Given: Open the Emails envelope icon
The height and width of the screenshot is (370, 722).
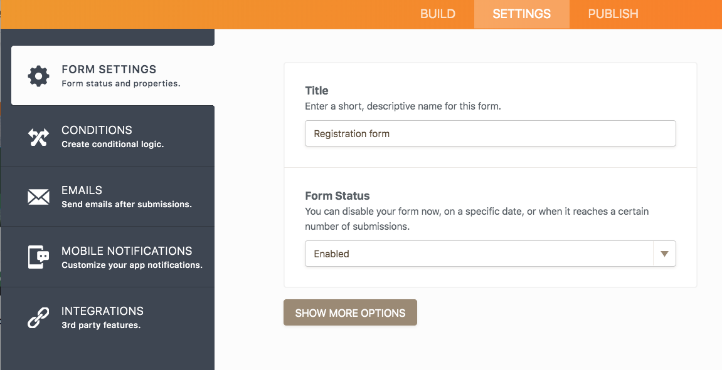Looking at the screenshot, I should pyautogui.click(x=38, y=197).
